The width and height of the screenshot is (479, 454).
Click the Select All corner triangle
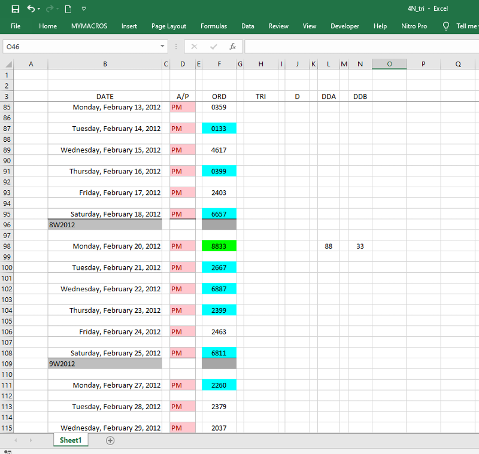[8, 64]
